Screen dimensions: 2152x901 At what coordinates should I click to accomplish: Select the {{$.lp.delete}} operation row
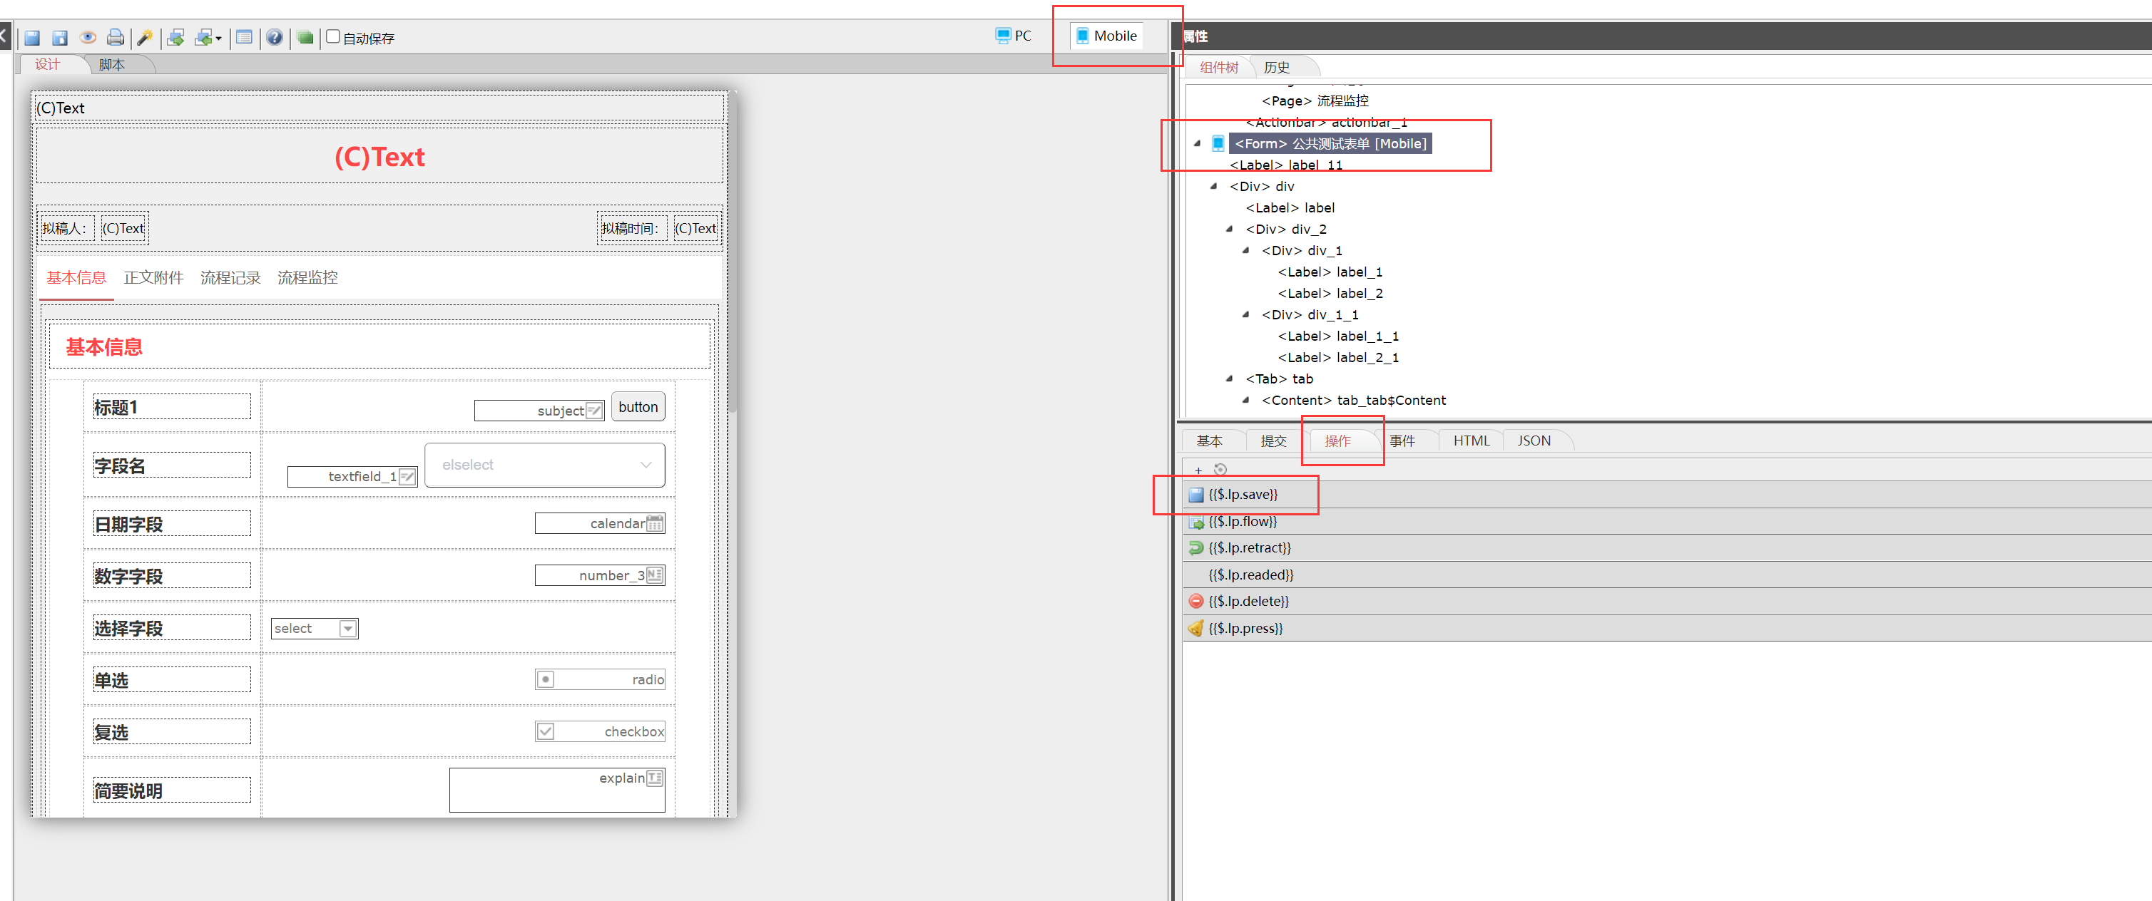coord(1248,601)
